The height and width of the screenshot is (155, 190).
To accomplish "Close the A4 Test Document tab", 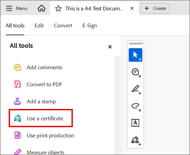I will [132, 8].
